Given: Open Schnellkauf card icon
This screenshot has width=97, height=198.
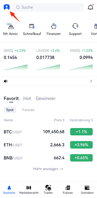Looking at the screenshot, I should point(32,26).
